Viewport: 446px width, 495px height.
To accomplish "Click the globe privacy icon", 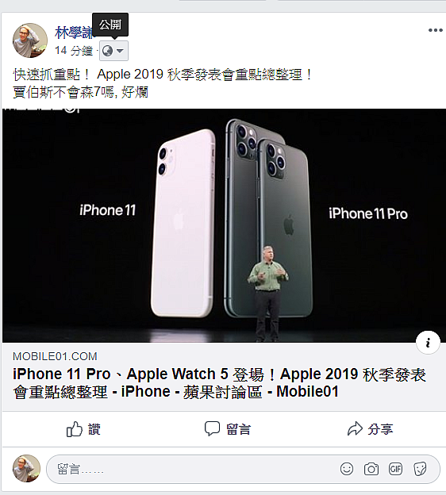I will (108, 51).
